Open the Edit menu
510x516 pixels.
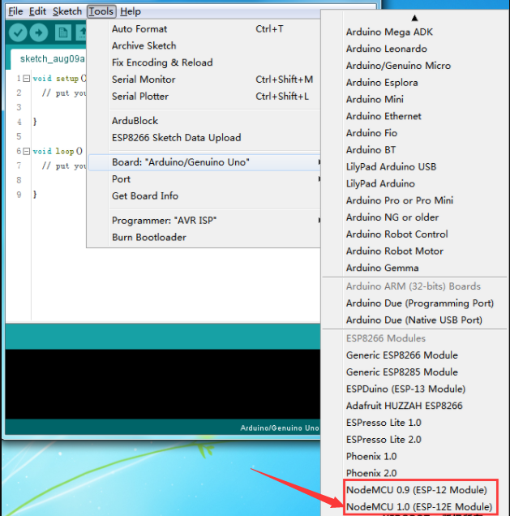pyautogui.click(x=37, y=11)
